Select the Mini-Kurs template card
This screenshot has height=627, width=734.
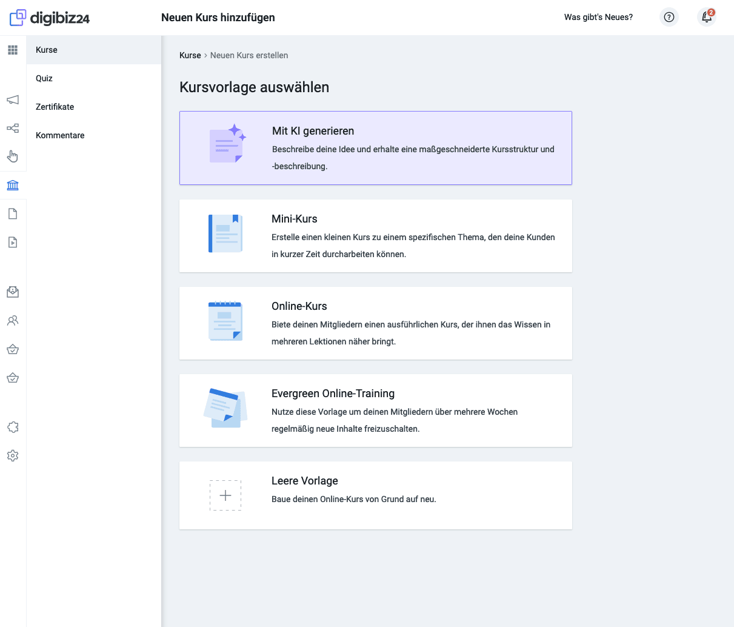pyautogui.click(x=375, y=236)
